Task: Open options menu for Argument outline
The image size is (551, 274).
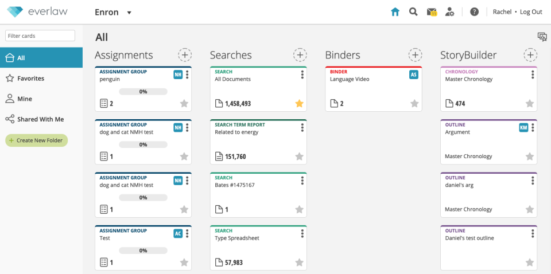Action: pos(533,127)
